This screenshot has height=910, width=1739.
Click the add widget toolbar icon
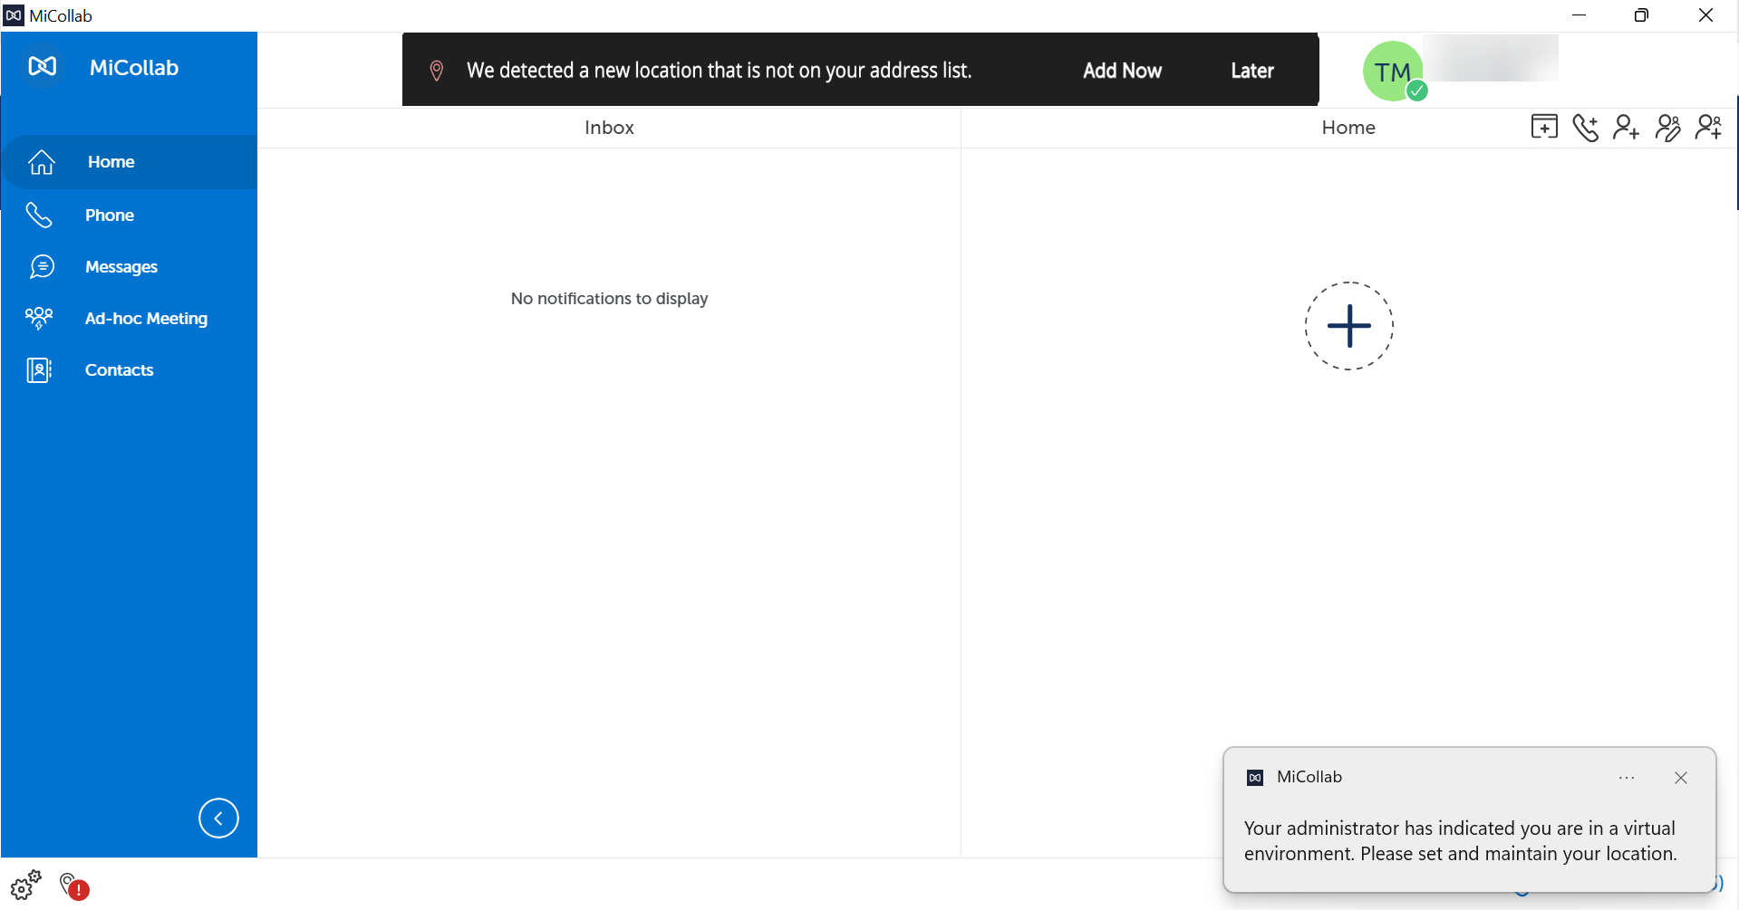tap(1544, 127)
